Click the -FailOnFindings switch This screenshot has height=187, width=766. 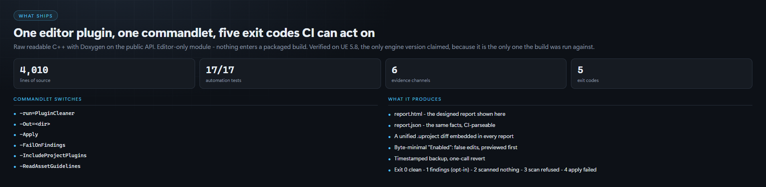42,145
